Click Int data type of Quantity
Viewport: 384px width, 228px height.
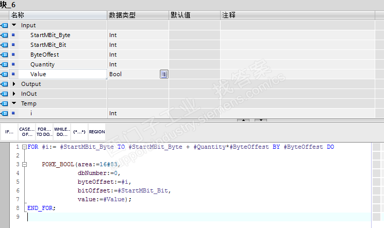(113, 64)
